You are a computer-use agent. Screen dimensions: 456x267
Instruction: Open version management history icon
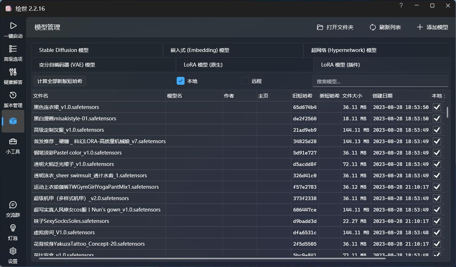pyautogui.click(x=13, y=95)
